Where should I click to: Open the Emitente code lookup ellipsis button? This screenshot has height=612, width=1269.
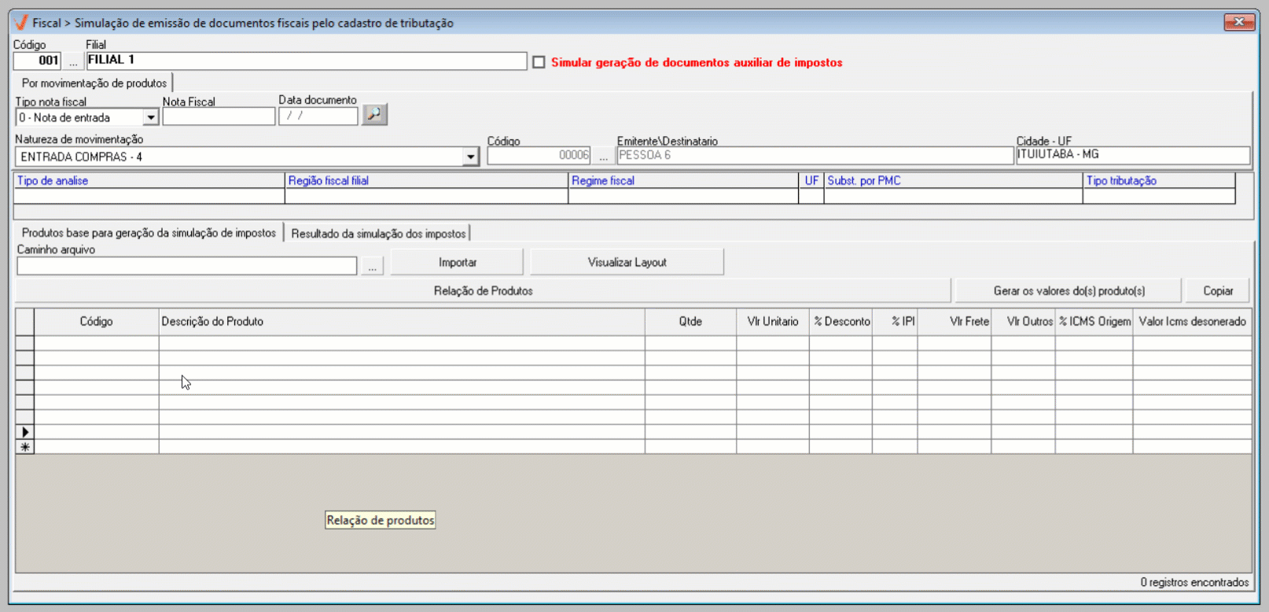tap(603, 156)
